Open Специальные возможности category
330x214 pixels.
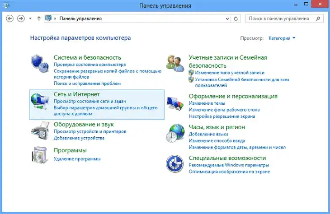click(227, 158)
